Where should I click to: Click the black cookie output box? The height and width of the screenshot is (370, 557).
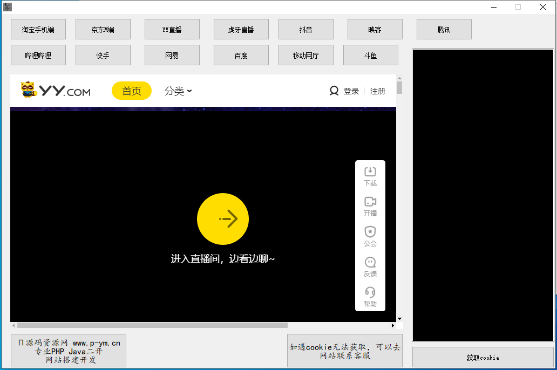tap(483, 195)
